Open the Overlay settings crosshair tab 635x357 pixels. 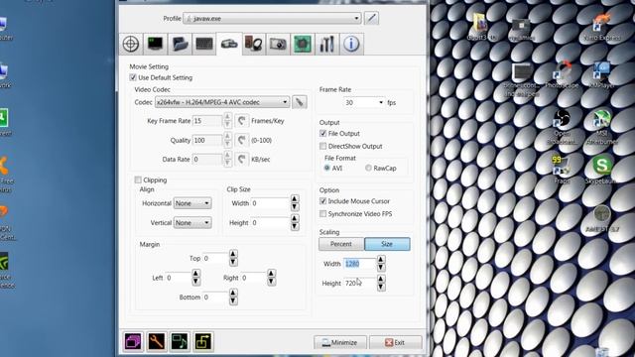tap(131, 44)
